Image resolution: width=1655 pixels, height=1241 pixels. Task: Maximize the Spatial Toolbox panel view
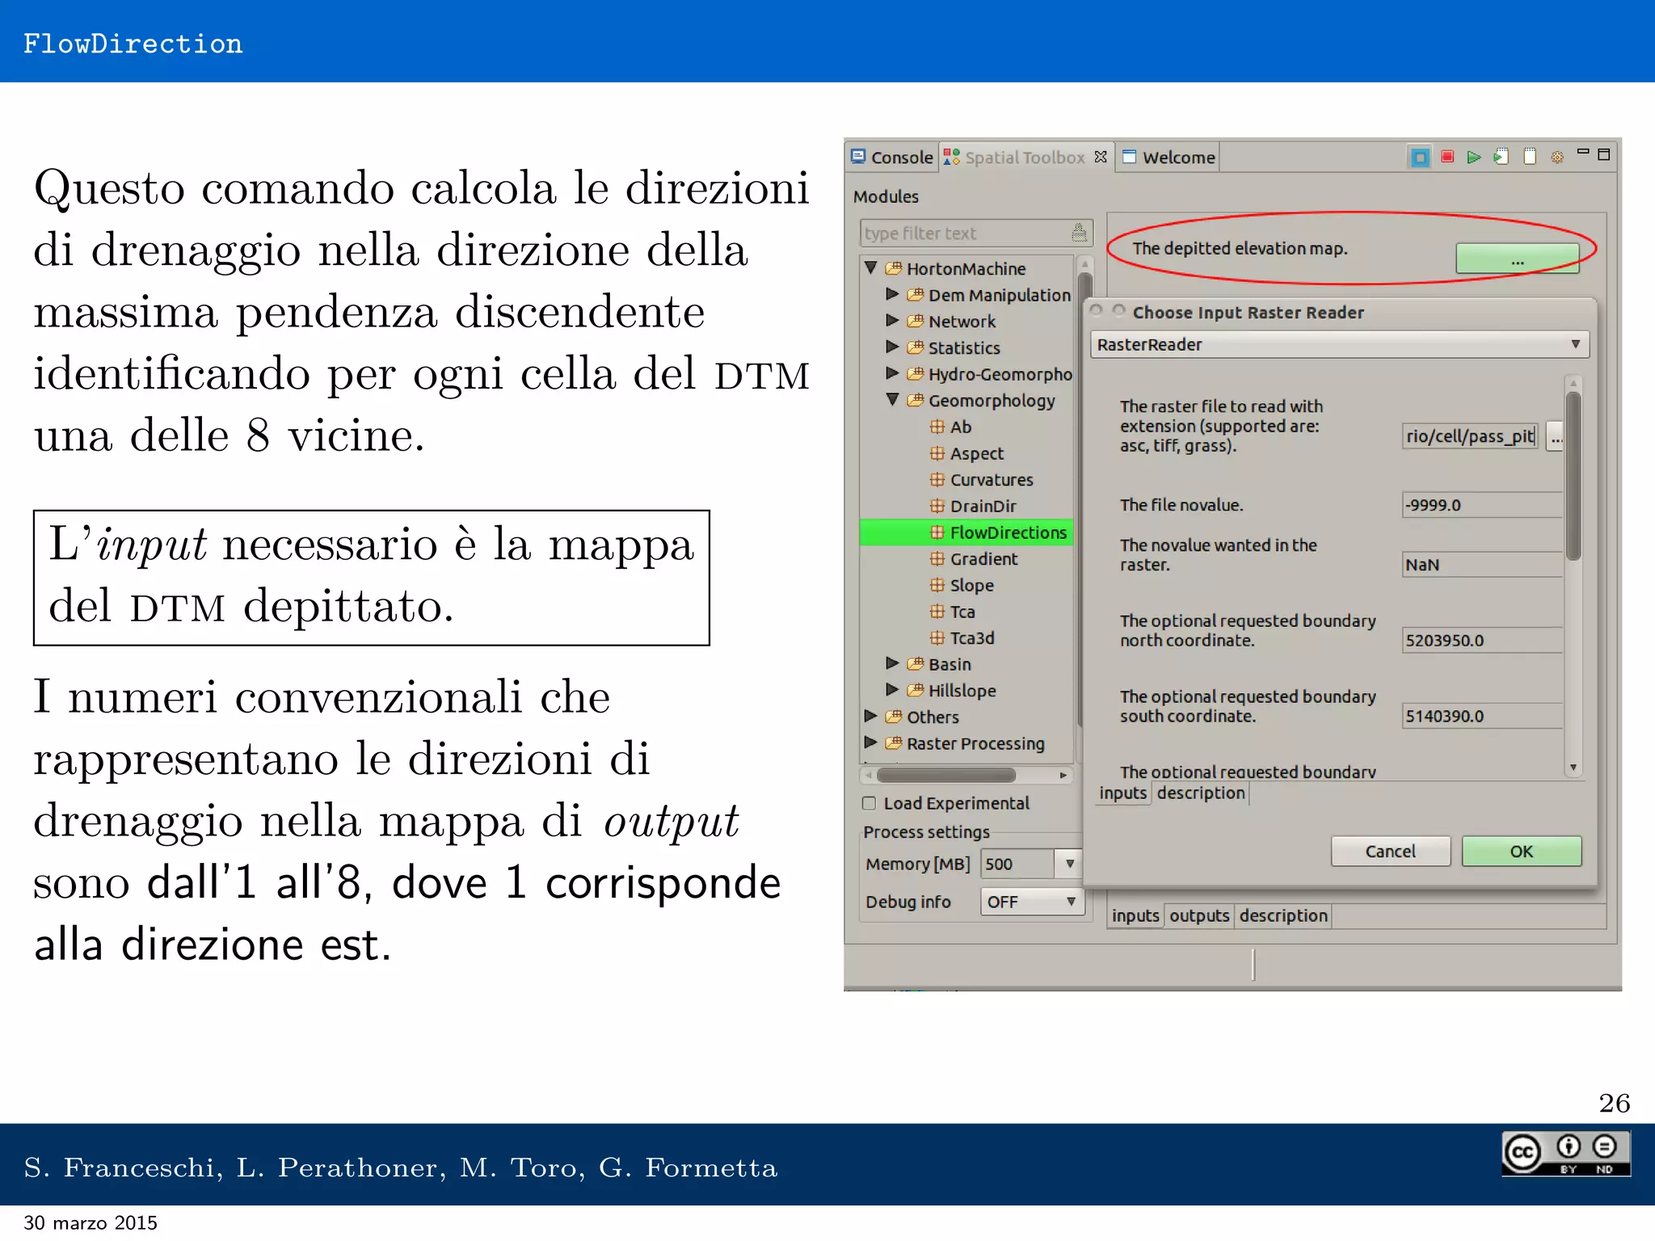point(1604,154)
